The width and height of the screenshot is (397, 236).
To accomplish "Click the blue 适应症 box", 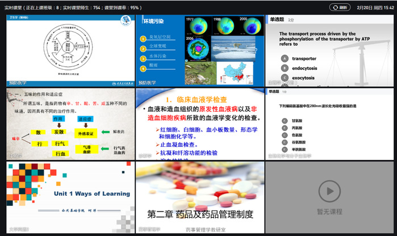I will click(85, 119).
